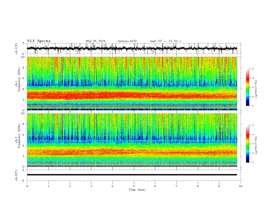Click the "5" tick on ch.1(V) axis
Image resolution: width=271 pixels, height=209 pixels.
coord(24,43)
